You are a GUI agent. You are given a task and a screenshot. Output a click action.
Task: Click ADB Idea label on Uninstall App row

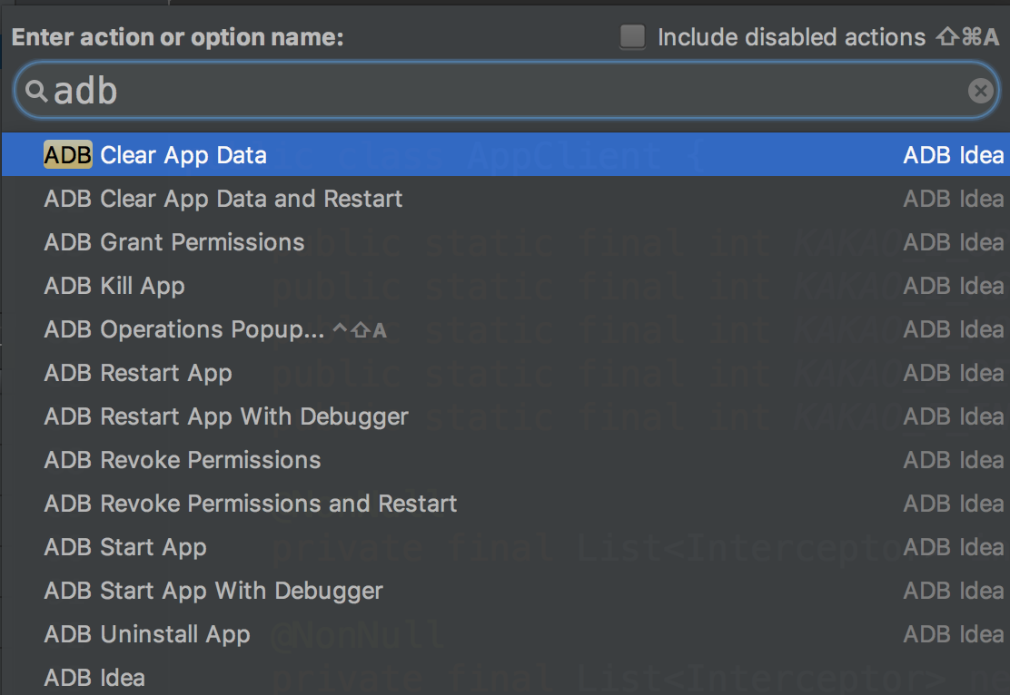click(953, 634)
